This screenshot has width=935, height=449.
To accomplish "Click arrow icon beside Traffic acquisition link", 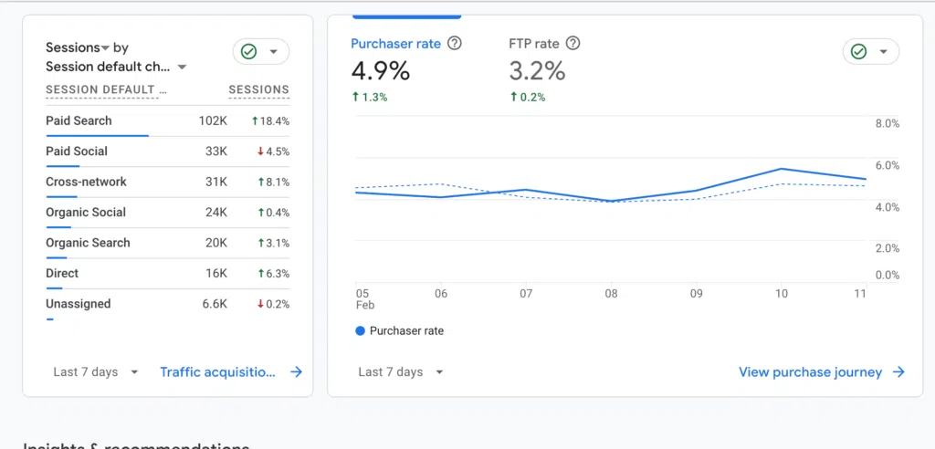I will click(x=297, y=372).
